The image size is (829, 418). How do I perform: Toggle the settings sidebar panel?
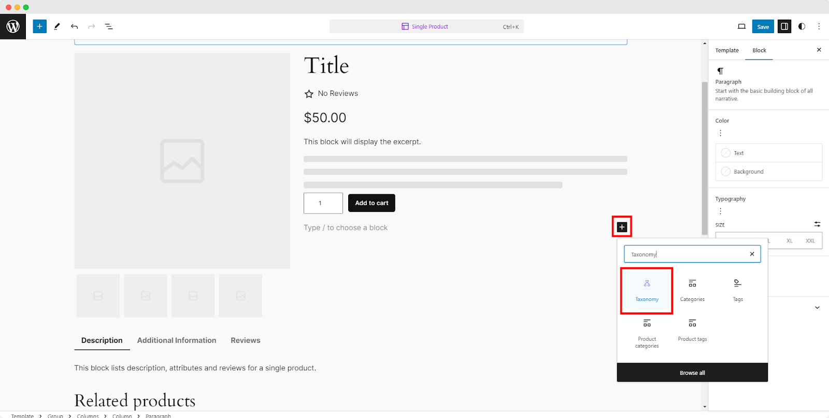pyautogui.click(x=784, y=26)
